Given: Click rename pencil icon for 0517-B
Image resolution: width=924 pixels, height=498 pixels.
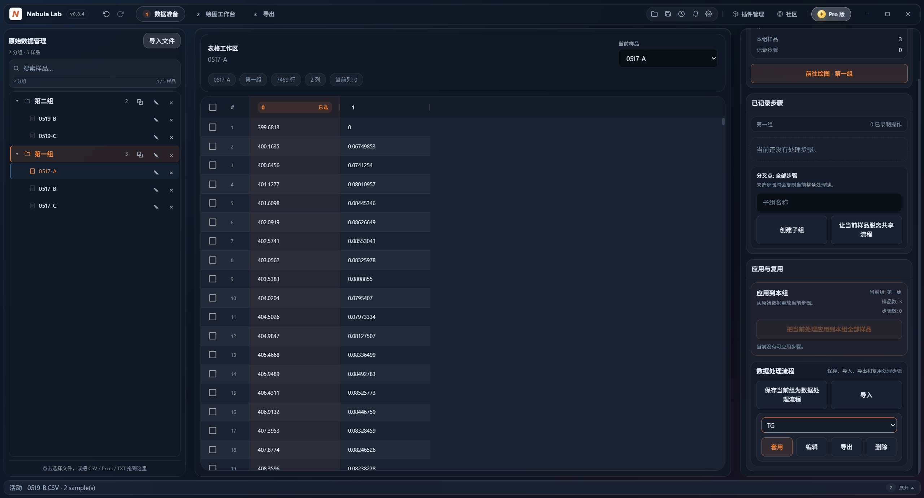Looking at the screenshot, I should coord(156,190).
